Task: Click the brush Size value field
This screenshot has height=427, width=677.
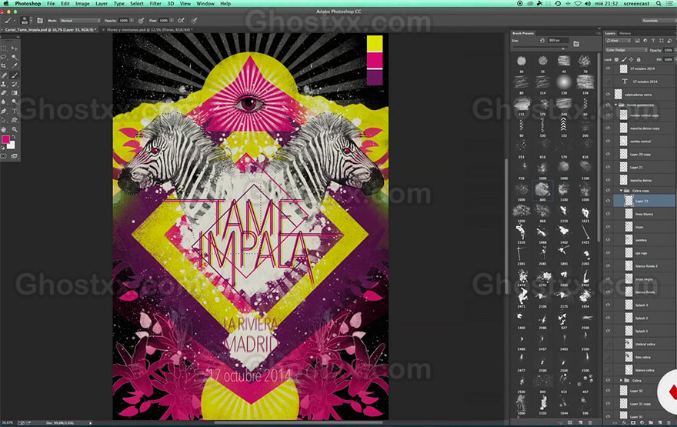Action: [558, 41]
